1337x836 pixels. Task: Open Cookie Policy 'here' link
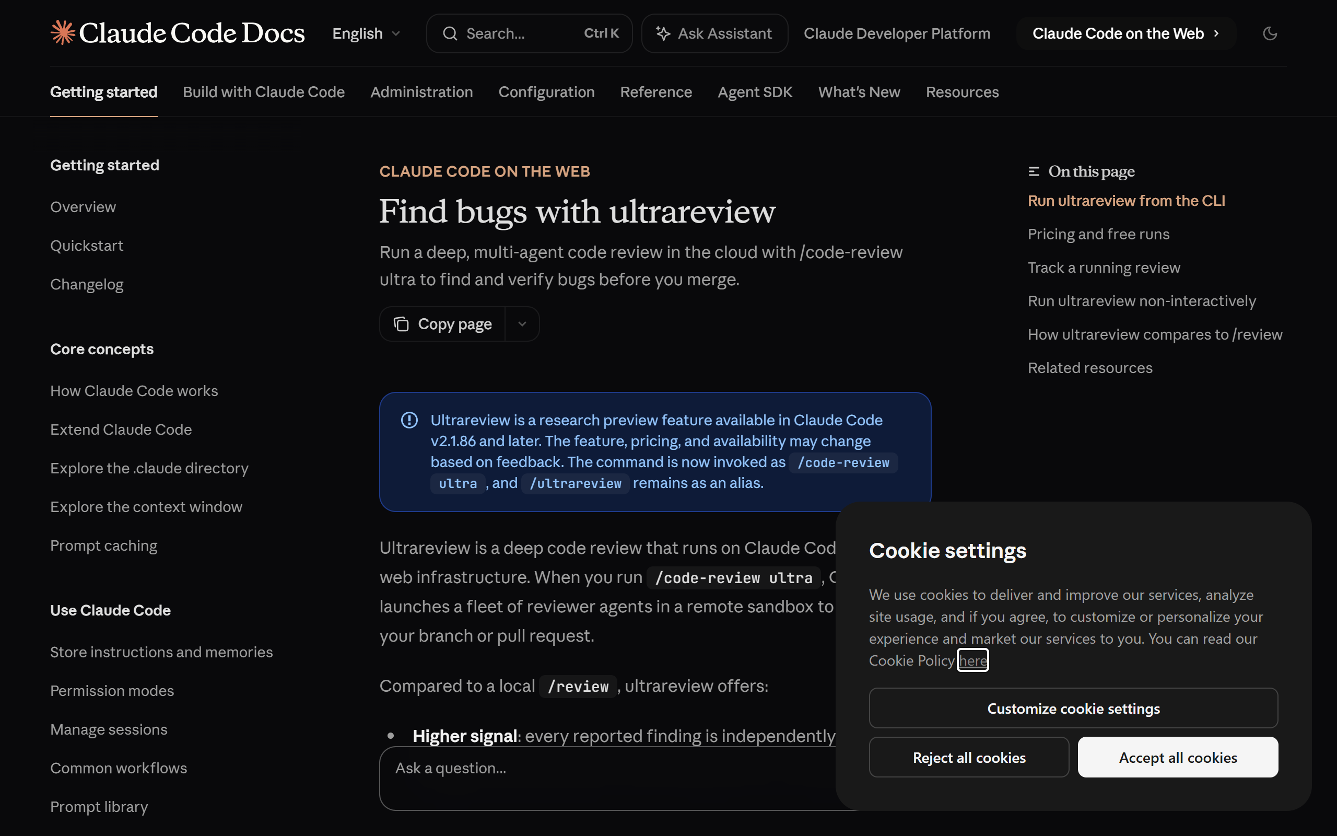[x=972, y=660]
